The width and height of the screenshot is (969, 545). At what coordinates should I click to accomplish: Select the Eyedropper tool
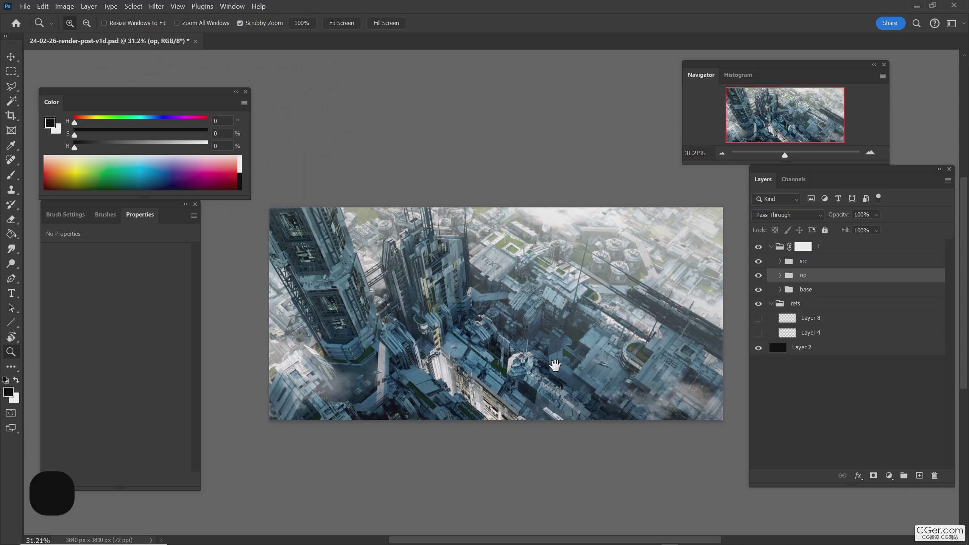pos(11,145)
